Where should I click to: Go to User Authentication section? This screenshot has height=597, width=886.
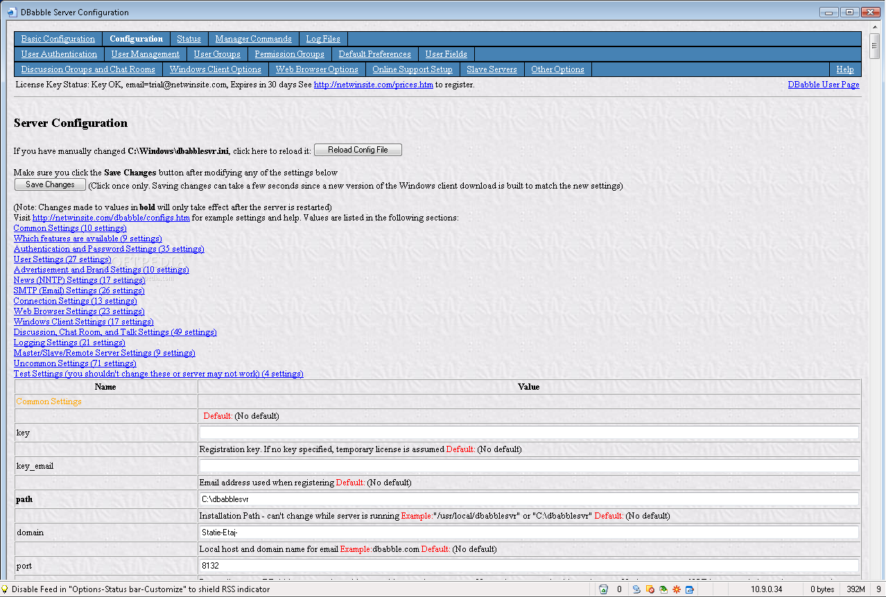(59, 54)
